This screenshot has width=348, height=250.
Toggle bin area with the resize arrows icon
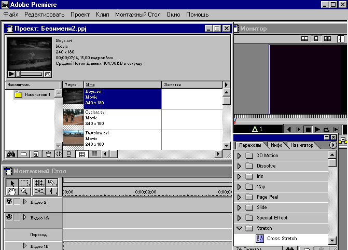click(59, 154)
